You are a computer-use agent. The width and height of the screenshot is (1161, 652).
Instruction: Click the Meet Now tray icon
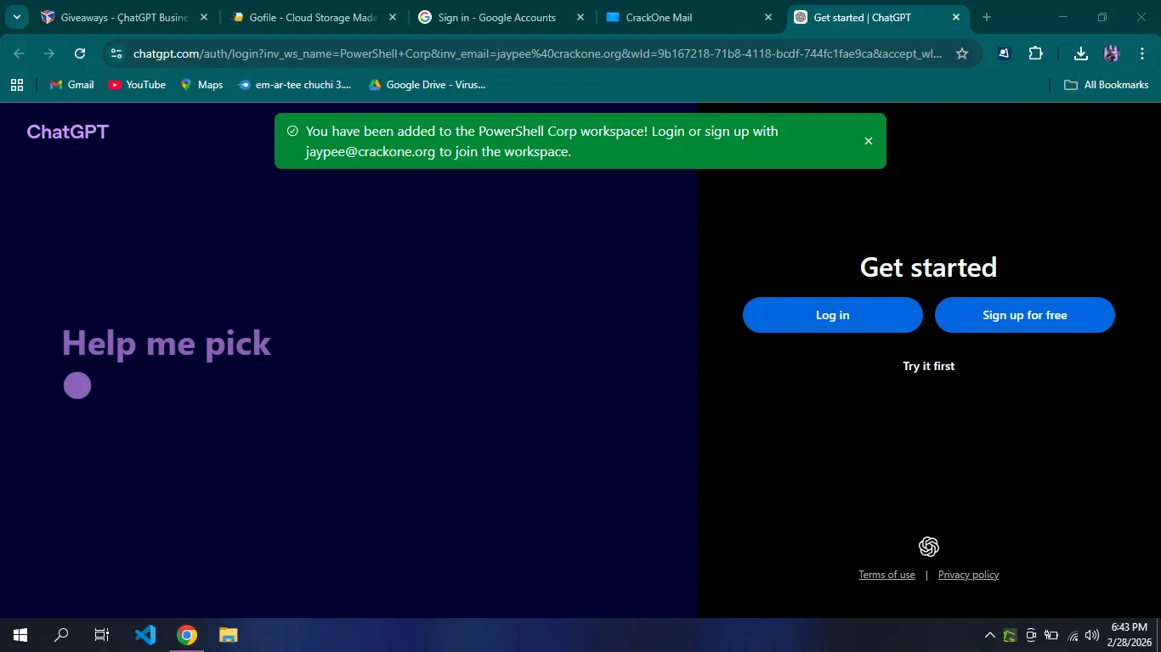pos(1031,635)
